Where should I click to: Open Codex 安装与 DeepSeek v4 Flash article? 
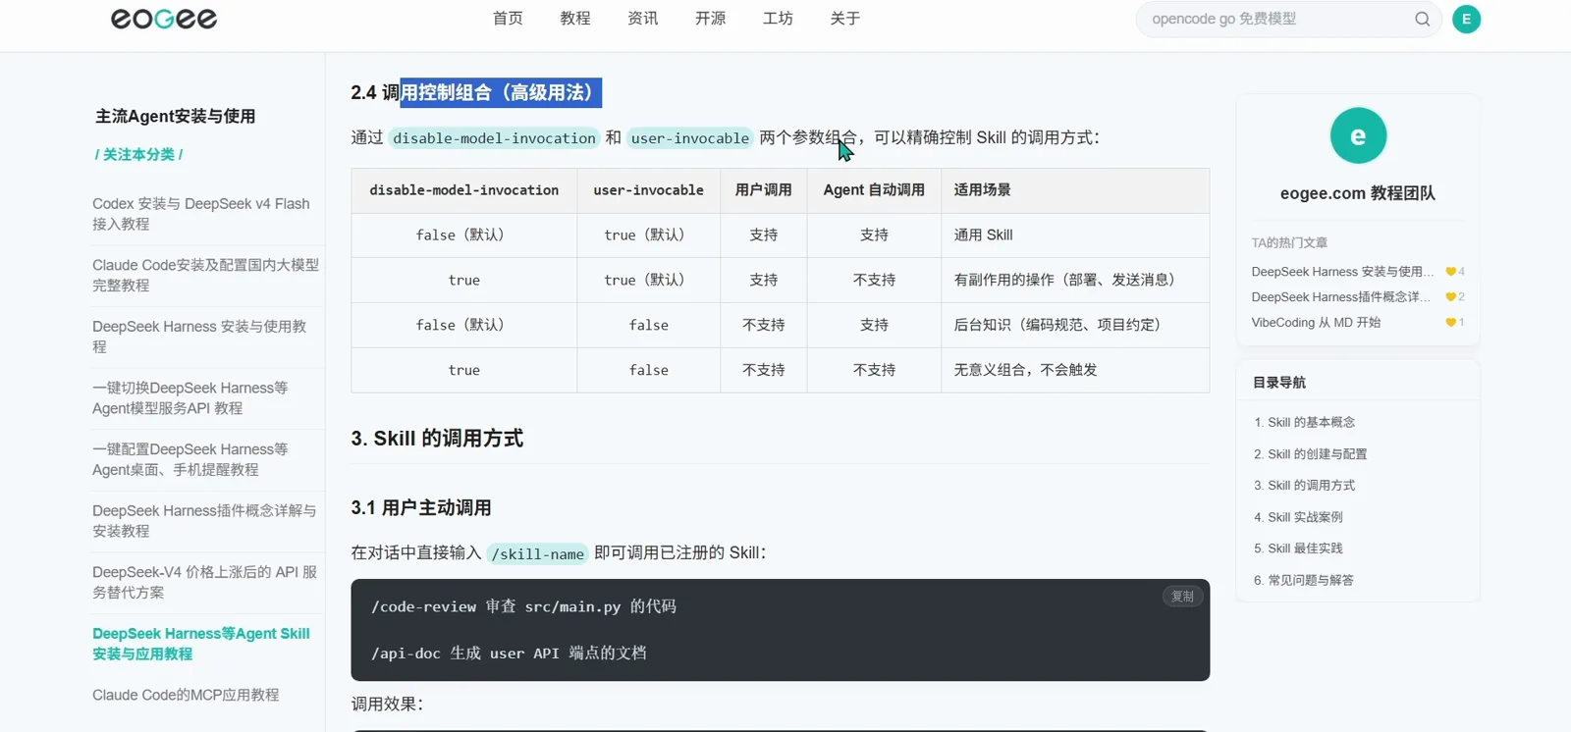202,214
